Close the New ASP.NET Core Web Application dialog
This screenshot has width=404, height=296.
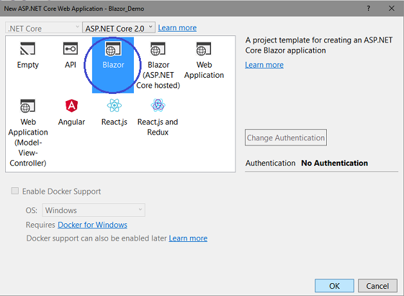(392, 8)
